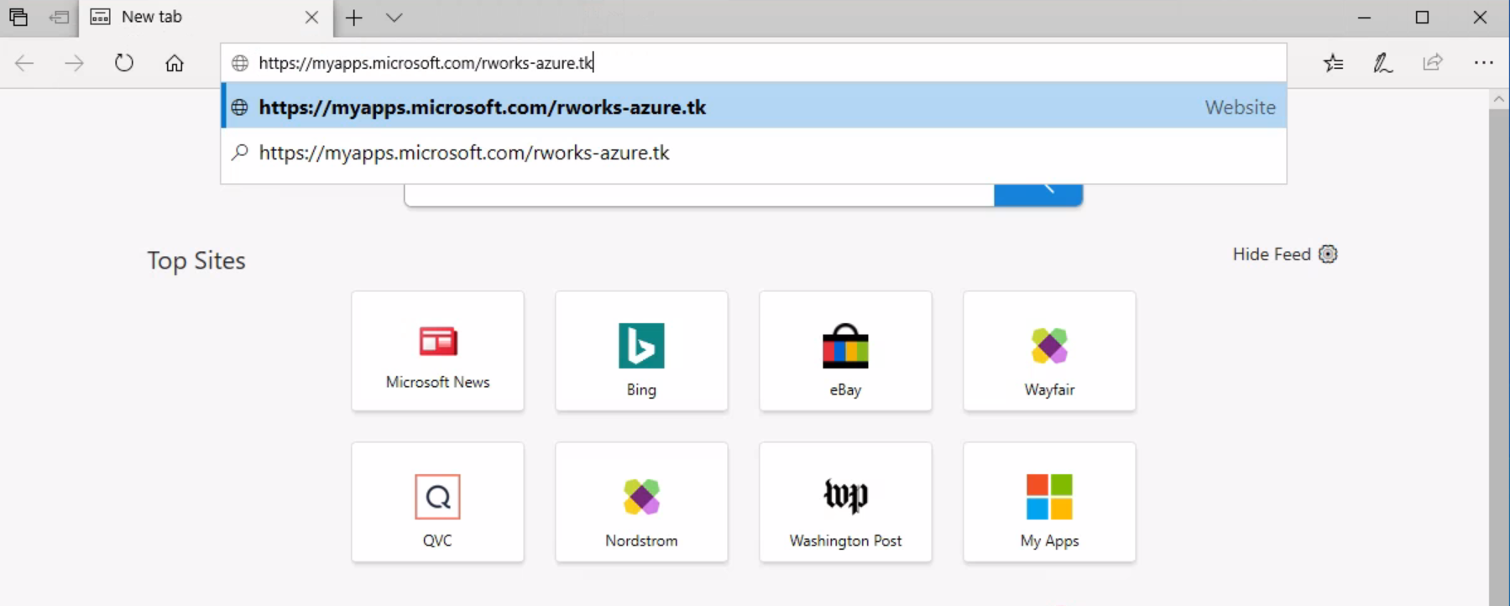1510x606 pixels.
Task: Open the Microsoft News tile
Action: click(x=438, y=351)
